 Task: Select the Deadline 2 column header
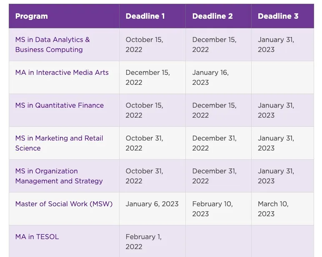coord(212,16)
